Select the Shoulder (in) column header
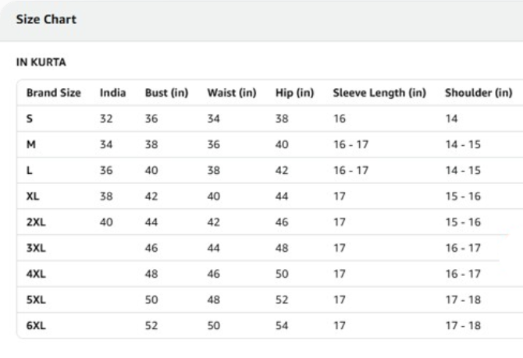 pyautogui.click(x=478, y=93)
